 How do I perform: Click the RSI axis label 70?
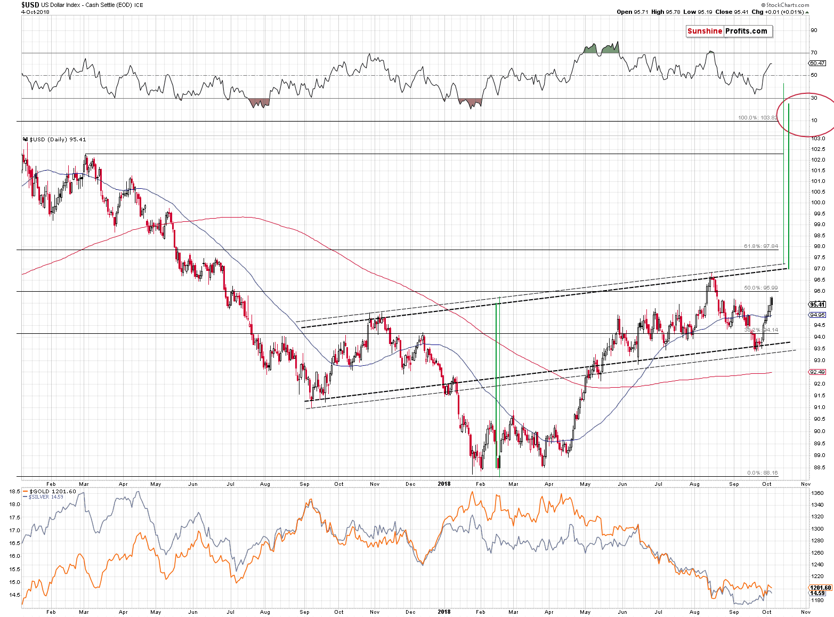(814, 53)
